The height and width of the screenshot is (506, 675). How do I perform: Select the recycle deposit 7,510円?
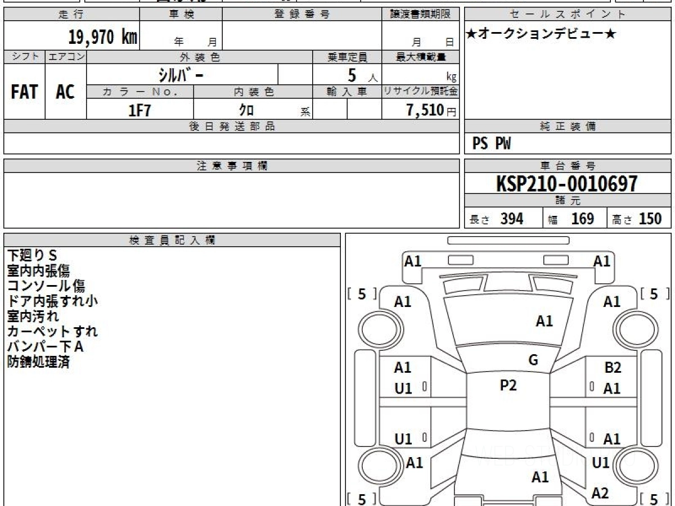point(431,110)
